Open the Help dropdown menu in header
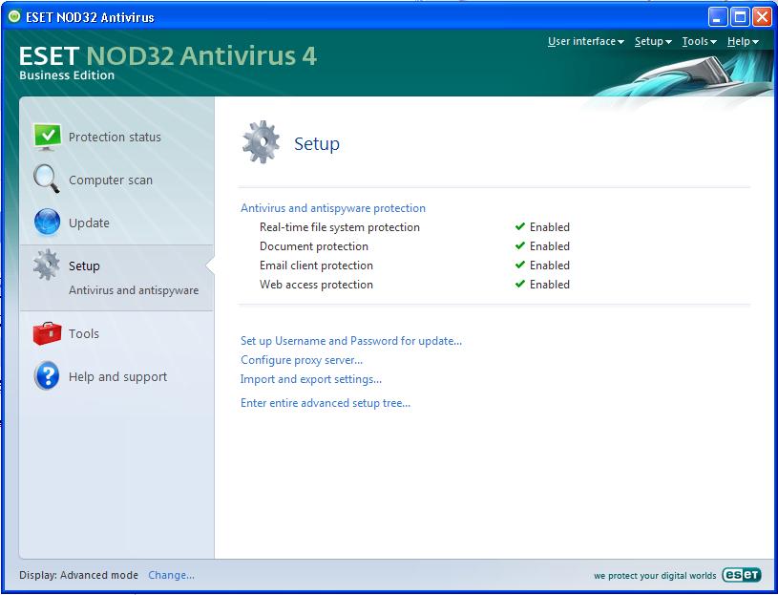This screenshot has height=595, width=778. (743, 41)
